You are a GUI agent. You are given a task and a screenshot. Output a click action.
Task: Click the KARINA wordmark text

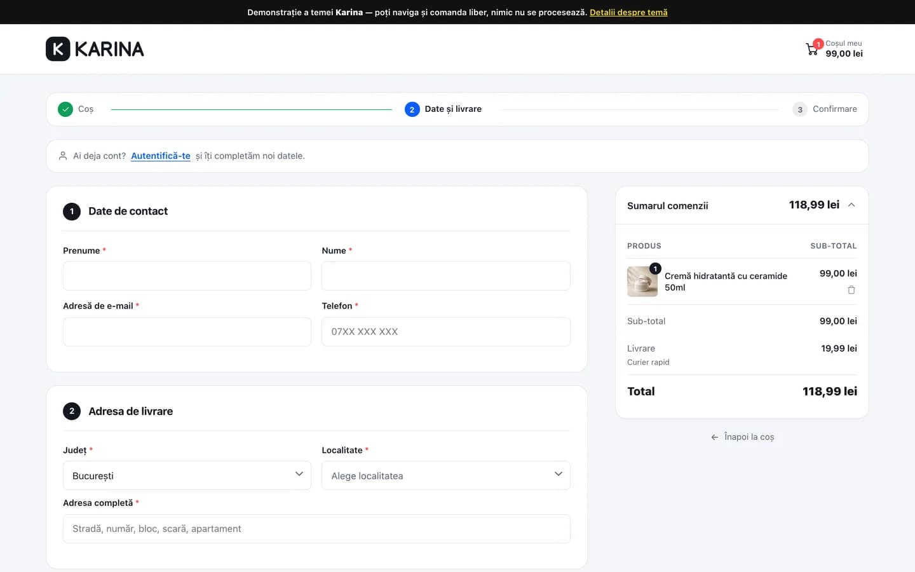click(x=109, y=49)
